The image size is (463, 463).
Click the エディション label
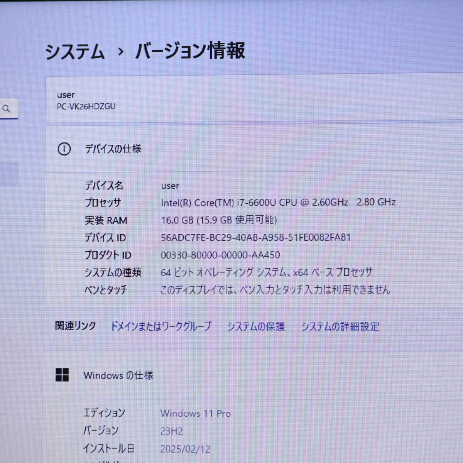click(104, 413)
